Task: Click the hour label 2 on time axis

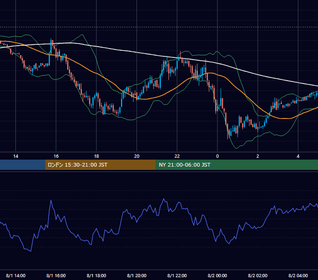Action: (258, 156)
